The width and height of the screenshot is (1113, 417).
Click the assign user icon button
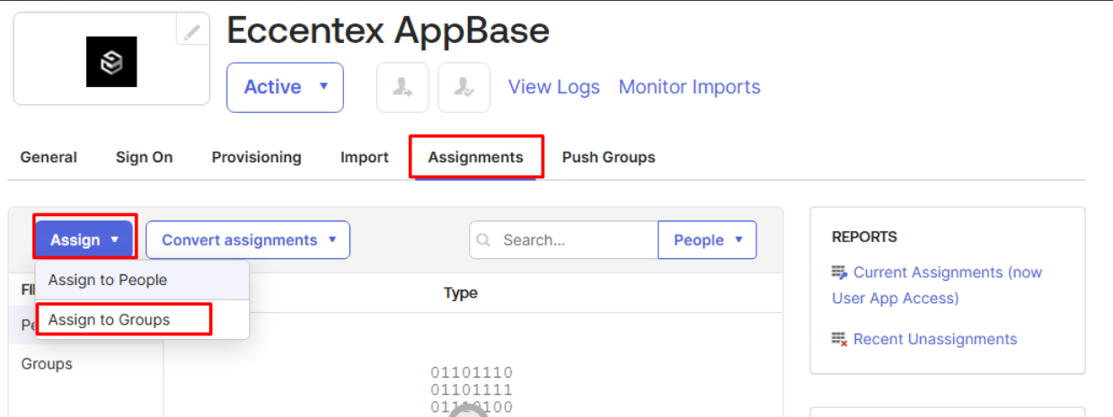(402, 87)
